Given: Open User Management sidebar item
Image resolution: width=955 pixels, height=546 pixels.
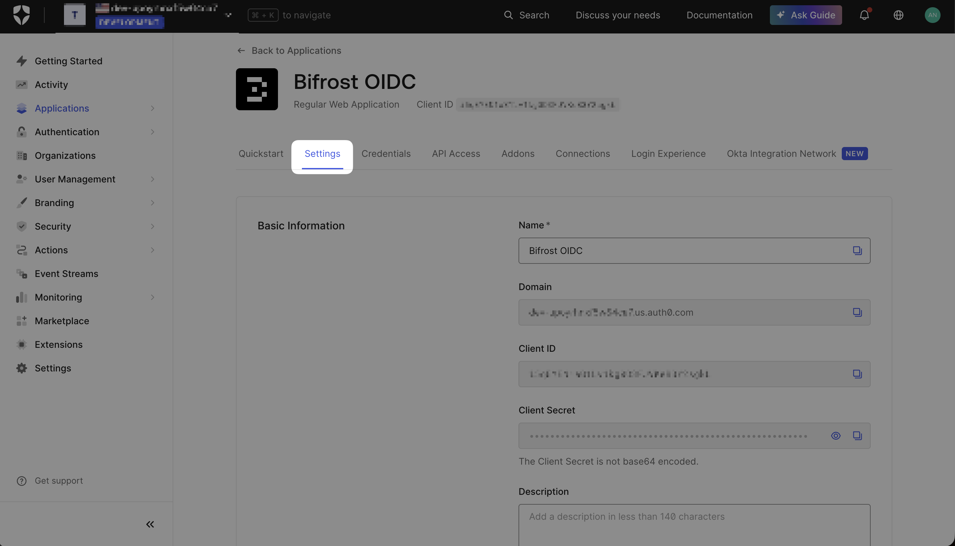Looking at the screenshot, I should tap(75, 179).
